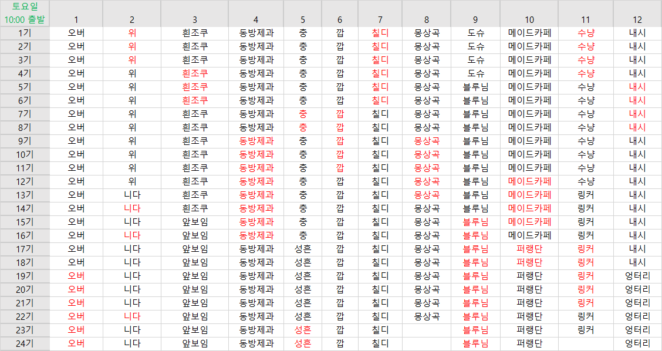The width and height of the screenshot is (662, 351).
Task: Select column header 10
Action: (529, 20)
